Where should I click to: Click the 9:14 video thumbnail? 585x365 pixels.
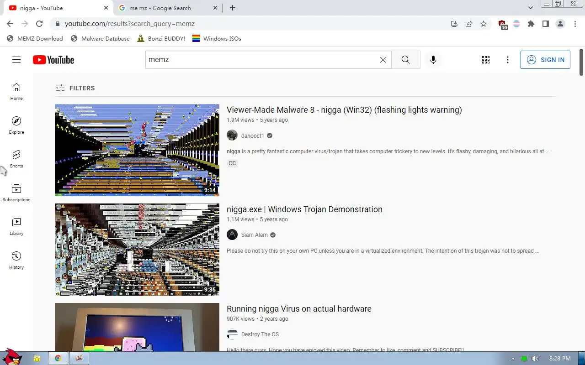coord(137,150)
